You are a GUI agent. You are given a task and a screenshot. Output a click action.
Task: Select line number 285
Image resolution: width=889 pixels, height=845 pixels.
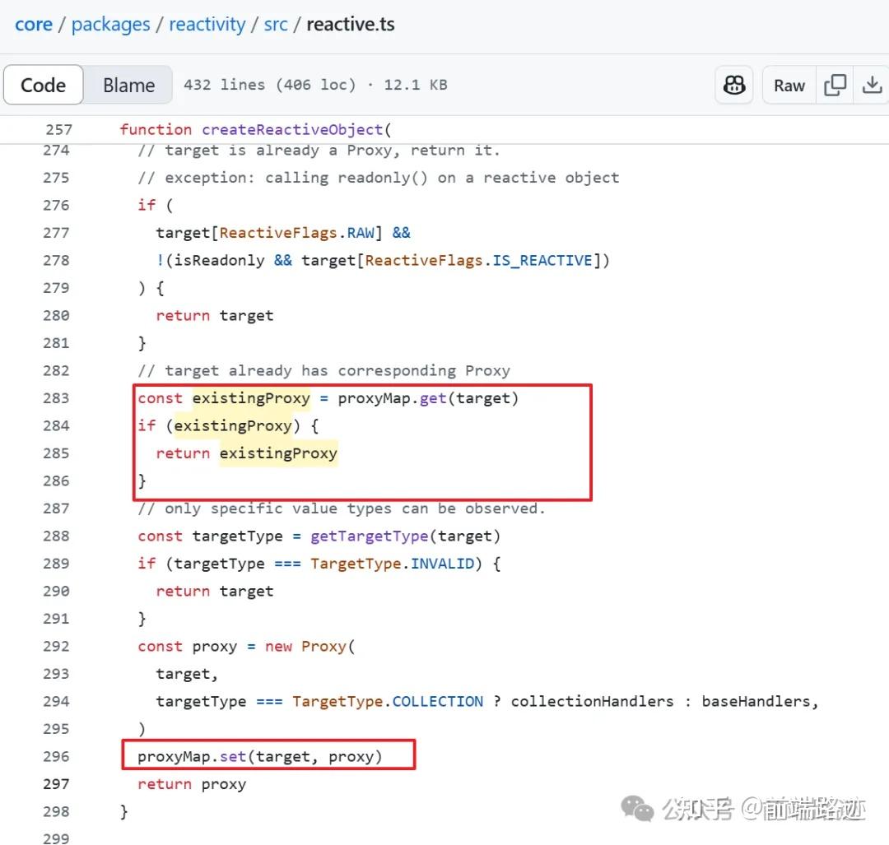(x=56, y=453)
